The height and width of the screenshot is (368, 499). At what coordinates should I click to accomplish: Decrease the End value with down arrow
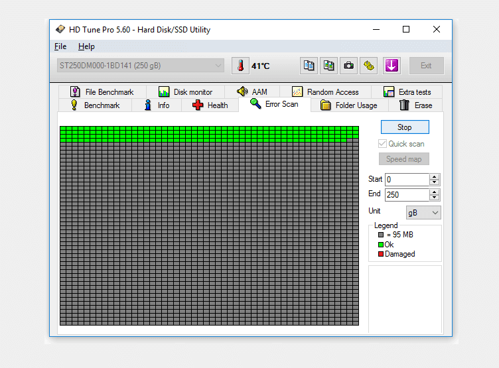[434, 198]
